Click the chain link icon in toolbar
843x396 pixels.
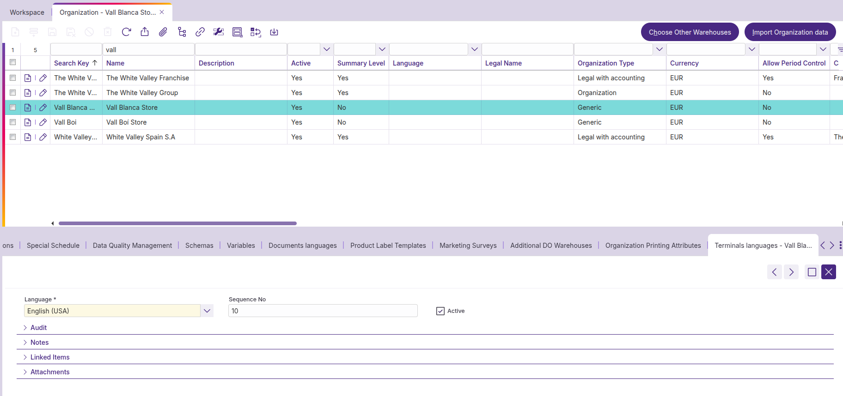[x=200, y=32]
